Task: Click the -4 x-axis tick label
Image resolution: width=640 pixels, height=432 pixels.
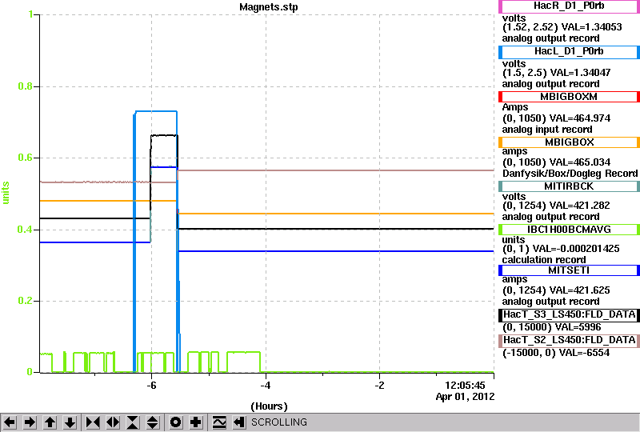Action: 266,386
